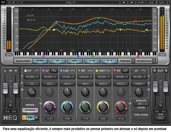Toggle red HF band on/off

[x=115, y=71]
